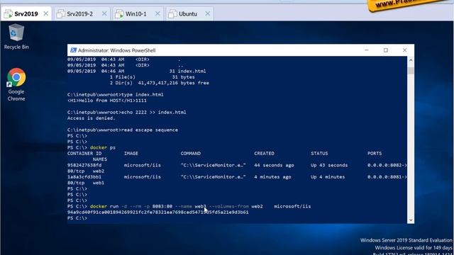Click the '<H1>Hello from HOST</H1>1111' output
Screen dimensions: 454x255
coord(107,101)
